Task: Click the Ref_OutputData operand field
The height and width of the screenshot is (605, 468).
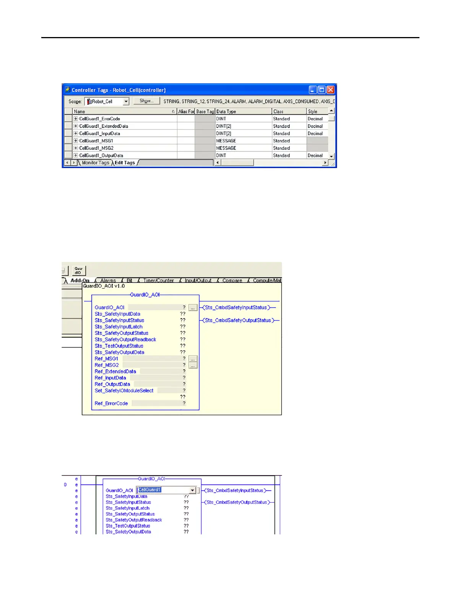Action: tap(160, 384)
